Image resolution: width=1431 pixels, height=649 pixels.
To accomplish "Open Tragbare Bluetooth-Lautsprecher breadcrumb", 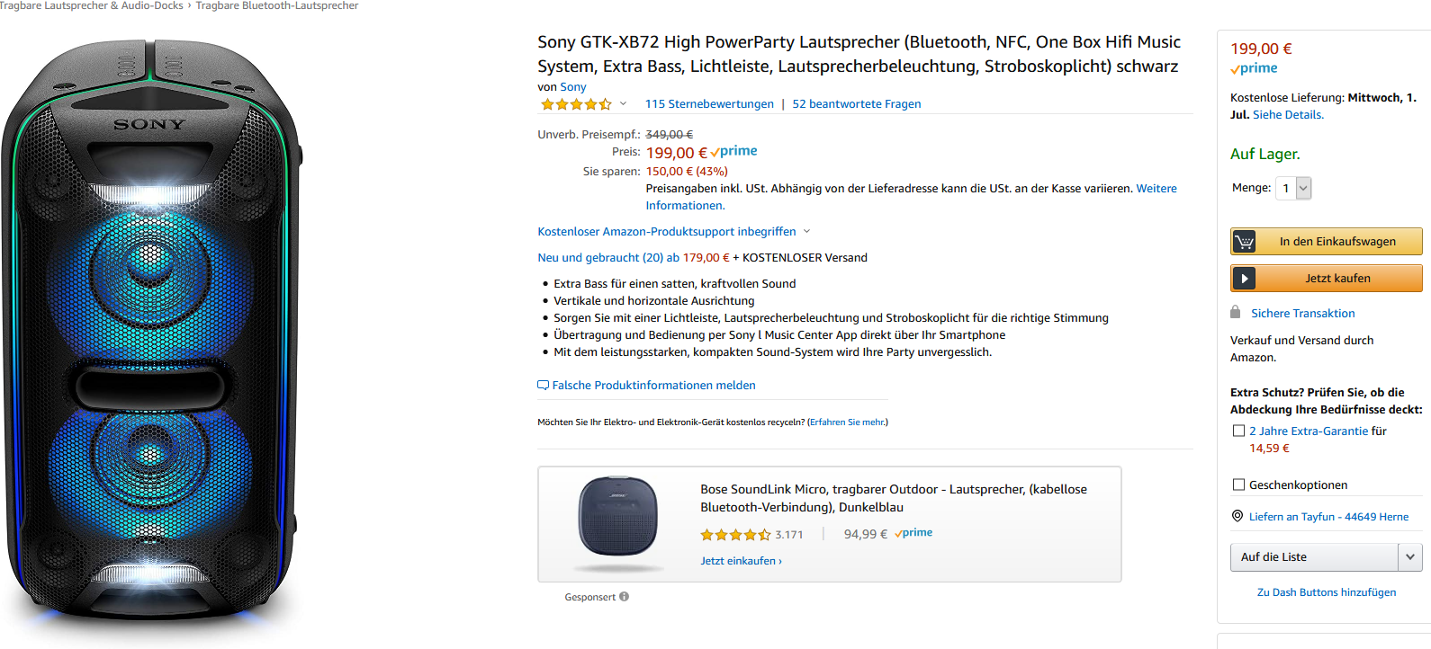I will pos(277,5).
